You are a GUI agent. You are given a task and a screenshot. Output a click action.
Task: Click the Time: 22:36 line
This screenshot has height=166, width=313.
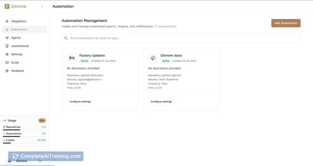pos(74,88)
